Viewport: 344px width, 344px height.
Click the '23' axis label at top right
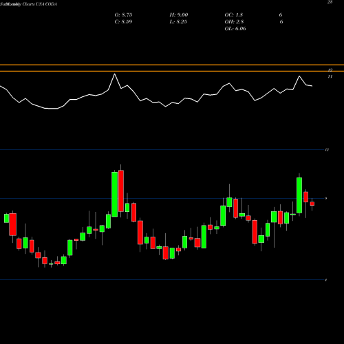click(x=330, y=2)
